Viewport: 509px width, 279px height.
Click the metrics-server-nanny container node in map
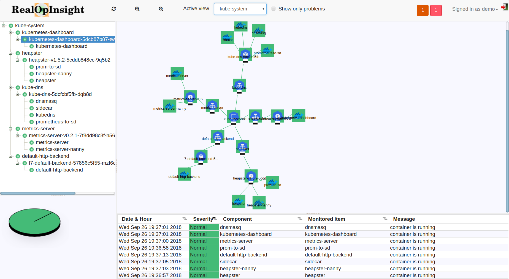(x=170, y=106)
